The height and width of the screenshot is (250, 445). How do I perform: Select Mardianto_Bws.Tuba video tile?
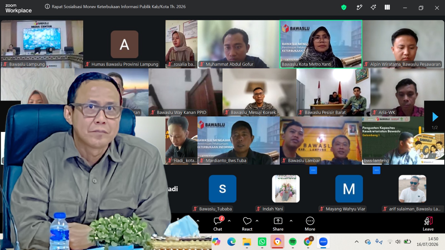point(238,140)
